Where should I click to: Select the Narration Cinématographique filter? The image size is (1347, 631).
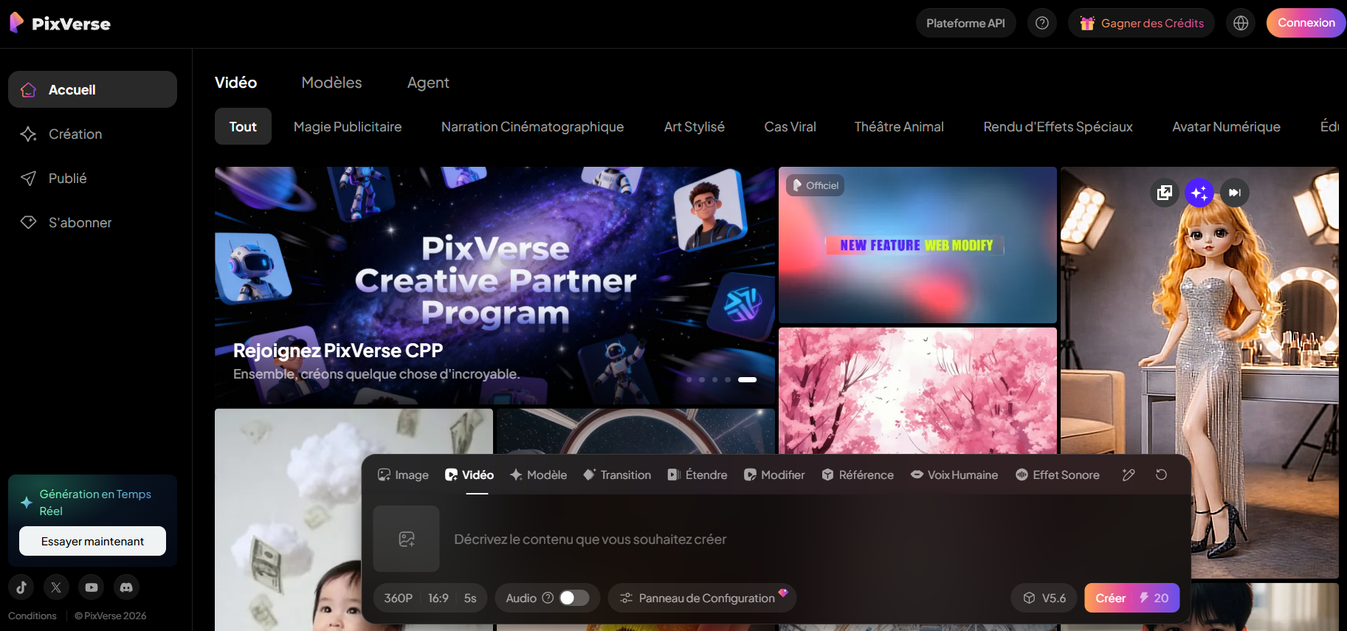point(532,126)
